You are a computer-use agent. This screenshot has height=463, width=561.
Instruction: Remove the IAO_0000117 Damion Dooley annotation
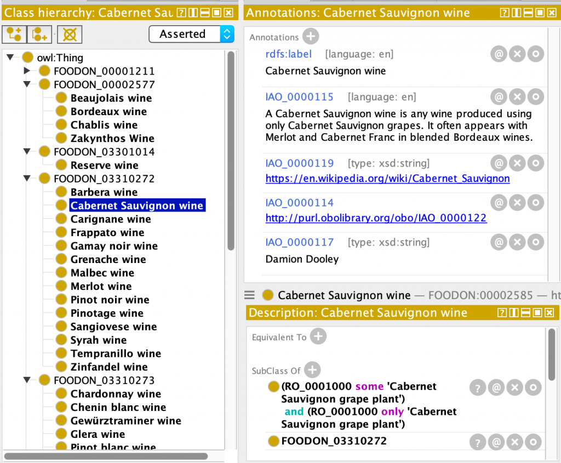click(x=517, y=242)
